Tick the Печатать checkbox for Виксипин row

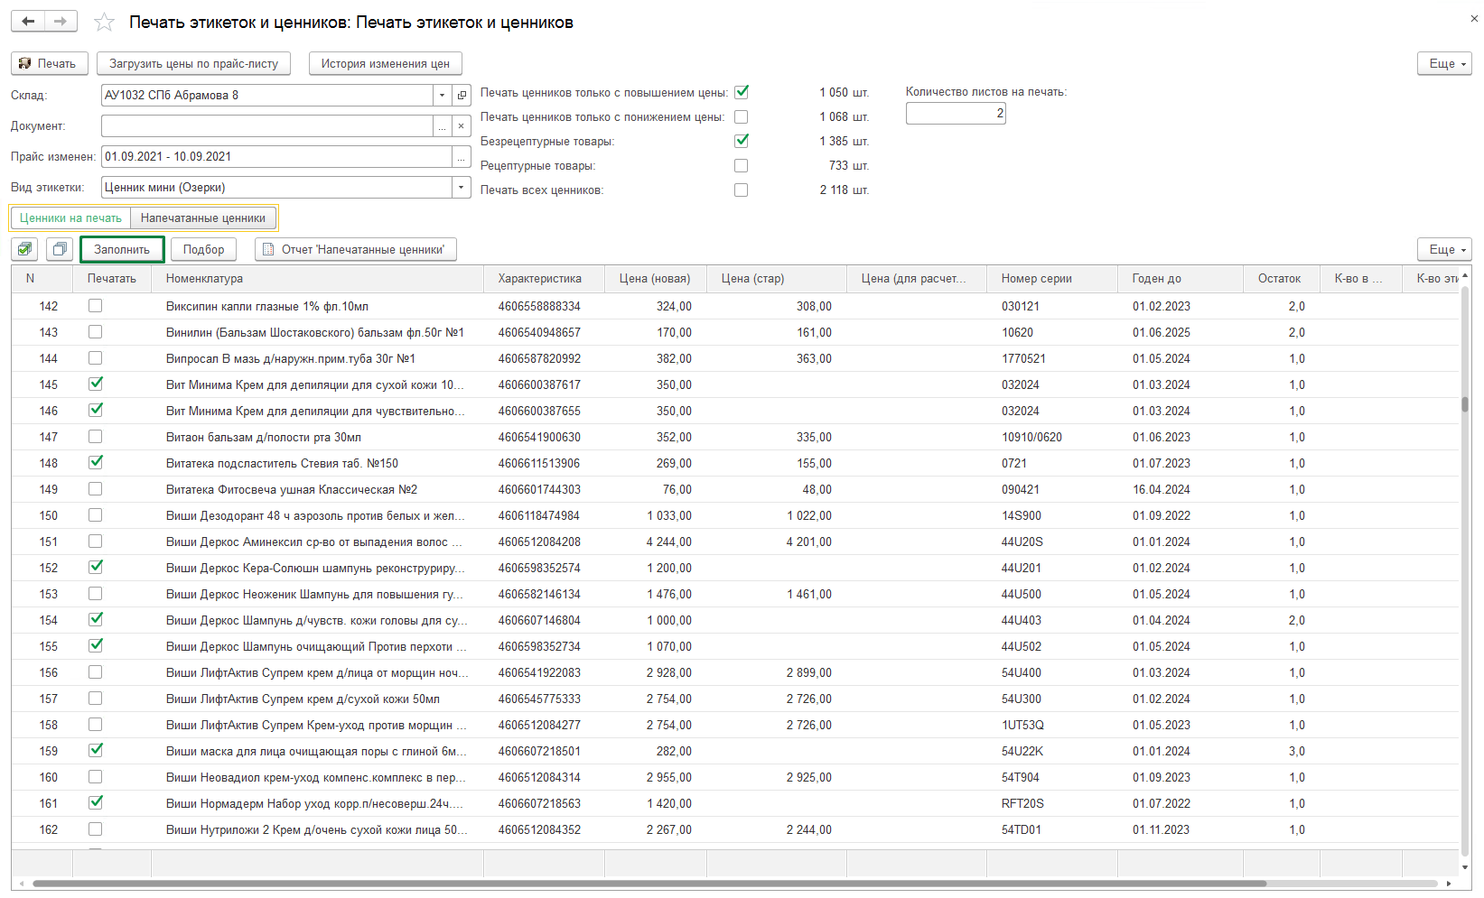click(x=96, y=306)
